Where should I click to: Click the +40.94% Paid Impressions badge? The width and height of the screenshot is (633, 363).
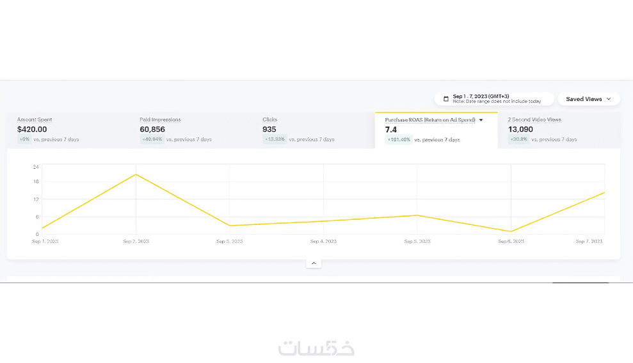pyautogui.click(x=152, y=139)
